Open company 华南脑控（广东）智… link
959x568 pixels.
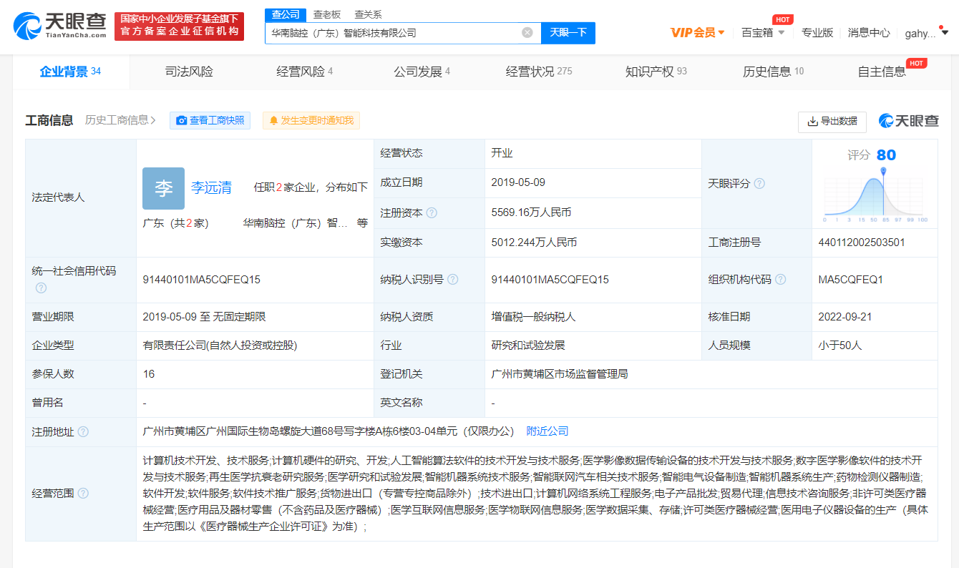(x=296, y=223)
